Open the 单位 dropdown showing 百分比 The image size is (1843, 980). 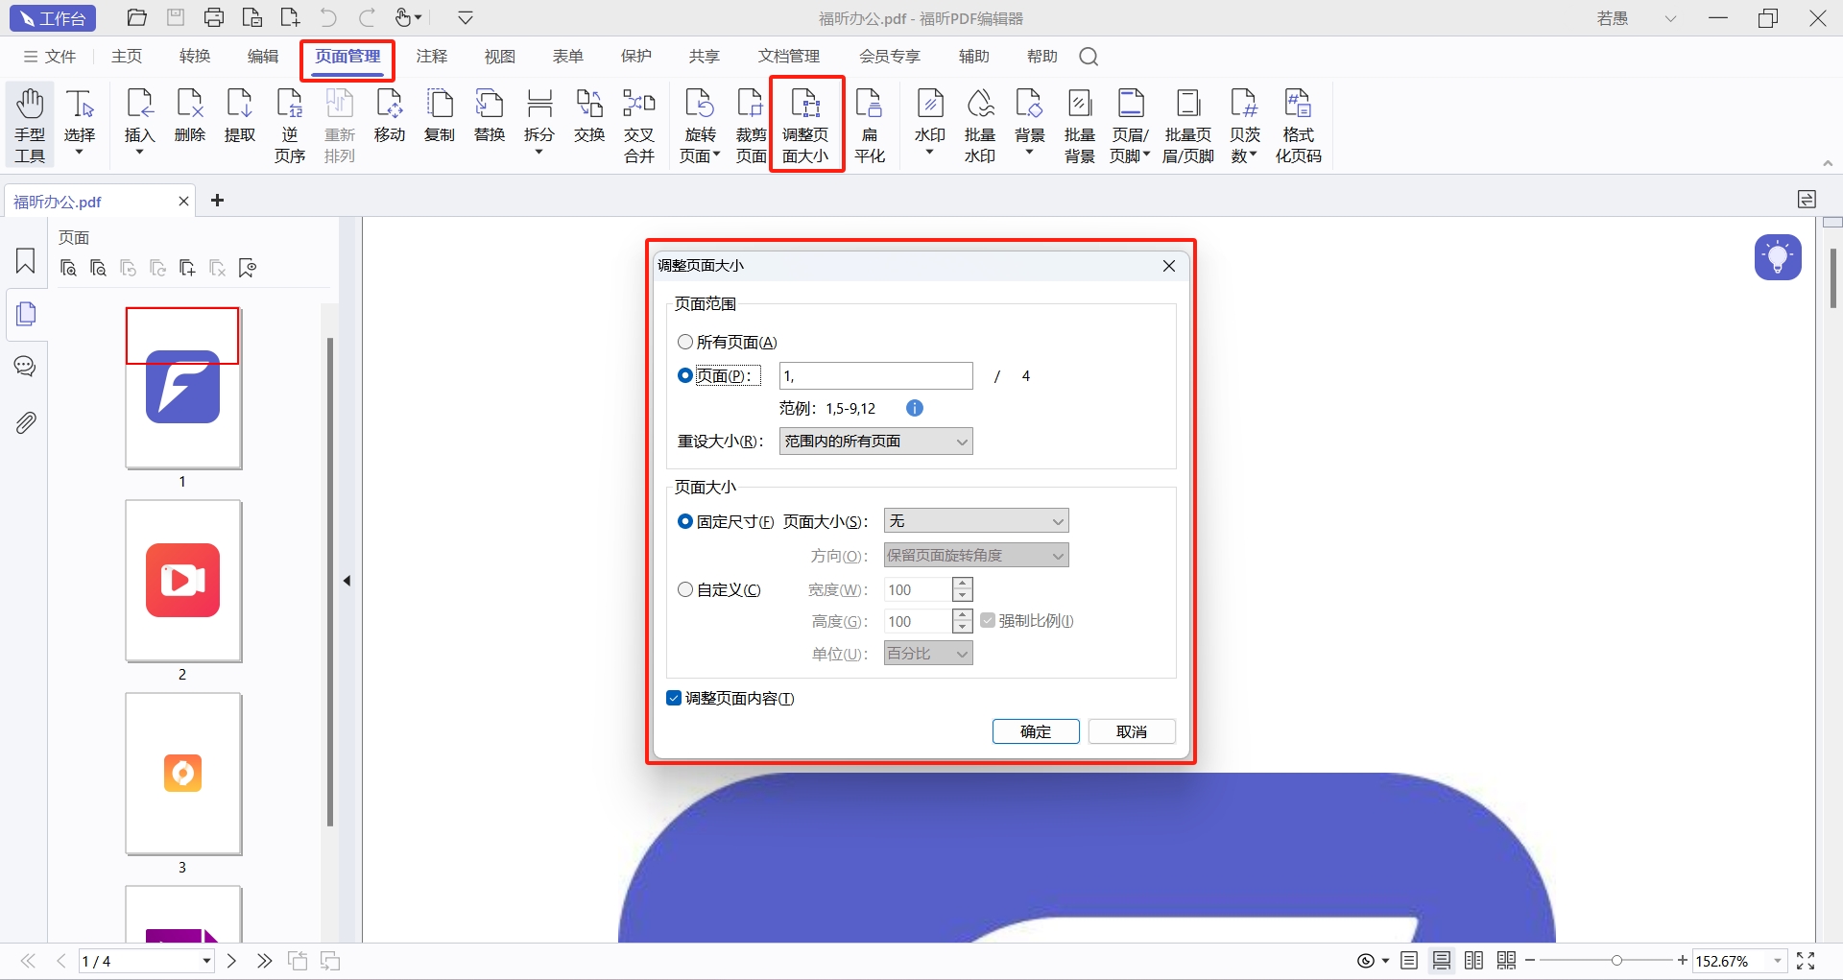tap(927, 653)
